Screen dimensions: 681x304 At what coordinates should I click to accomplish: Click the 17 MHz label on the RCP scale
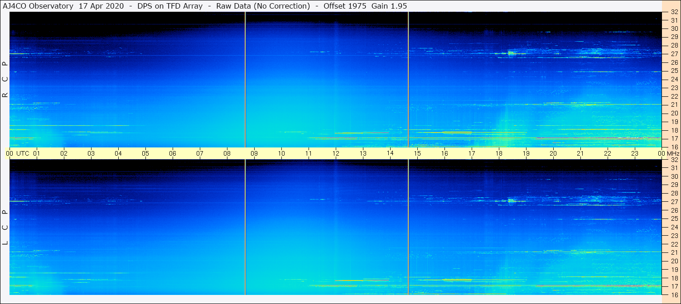[674, 138]
